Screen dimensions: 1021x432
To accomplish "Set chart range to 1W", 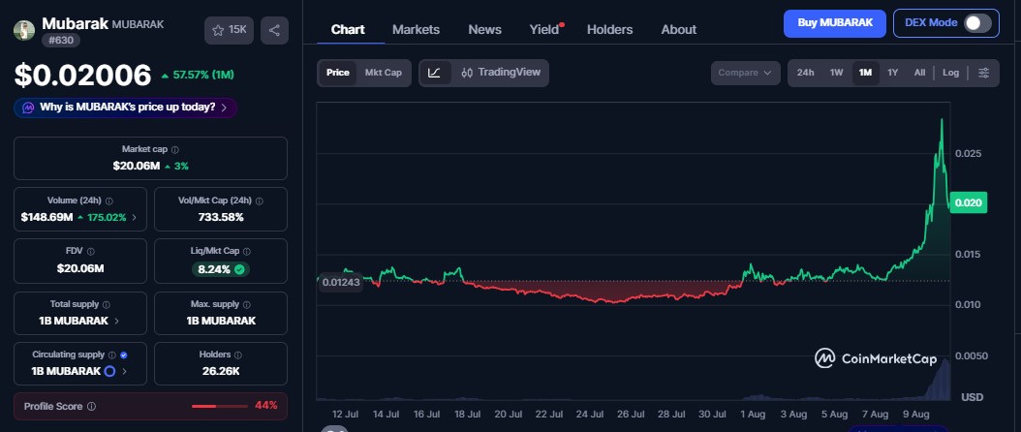I will (836, 73).
